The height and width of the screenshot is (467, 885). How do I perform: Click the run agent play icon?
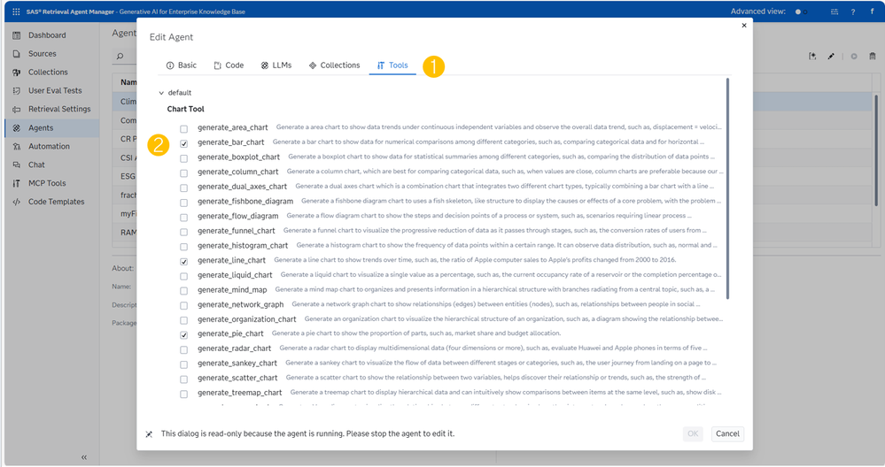coord(854,57)
